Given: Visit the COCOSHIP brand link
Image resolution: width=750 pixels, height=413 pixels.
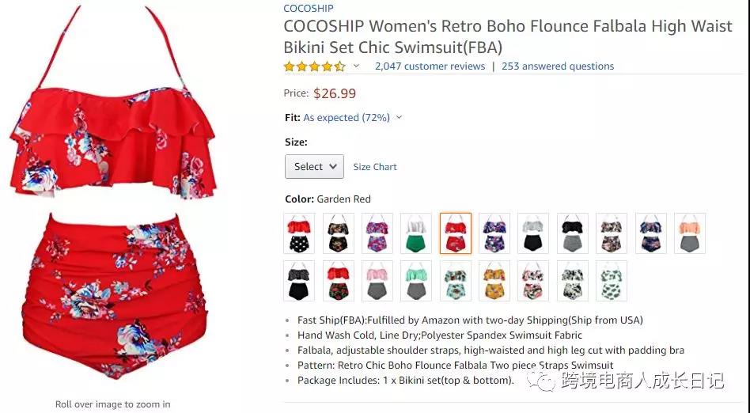Looking at the screenshot, I should 309,9.
